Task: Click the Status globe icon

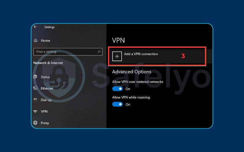Action: pos(35,77)
